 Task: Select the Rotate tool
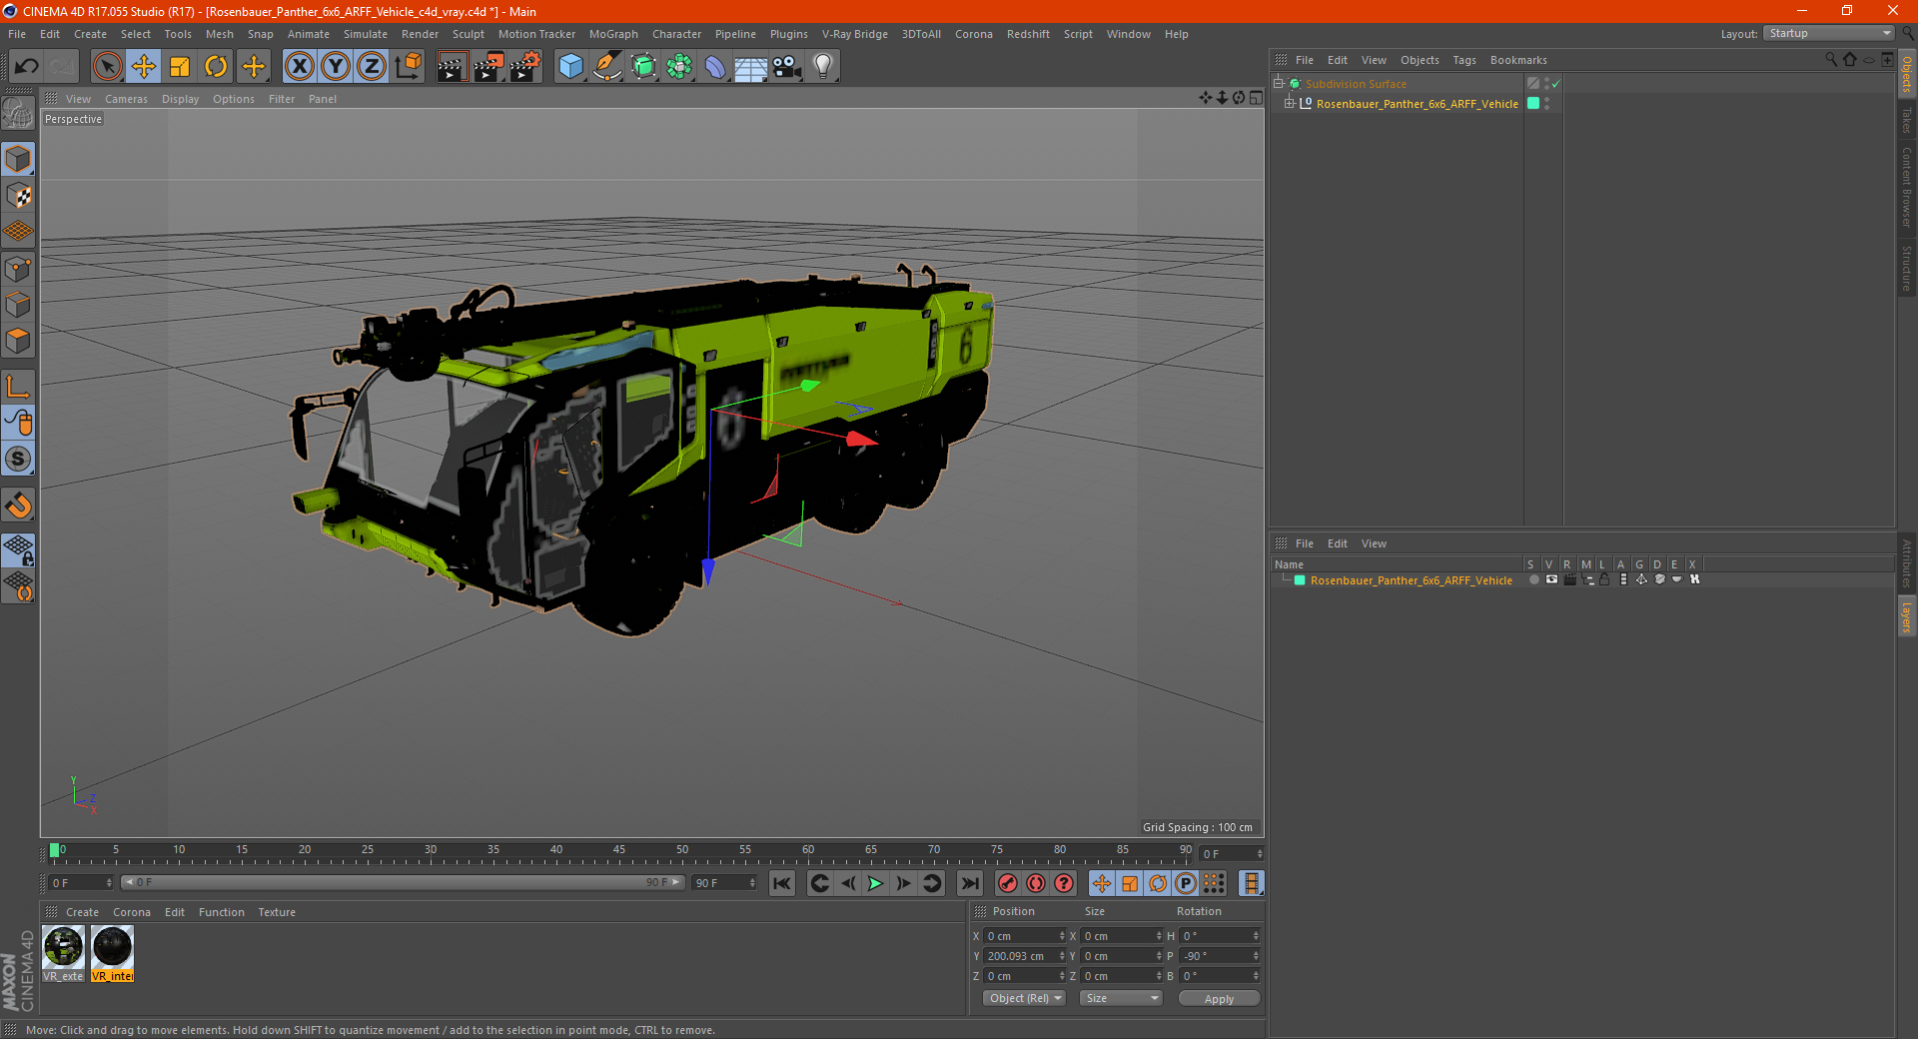click(x=216, y=67)
